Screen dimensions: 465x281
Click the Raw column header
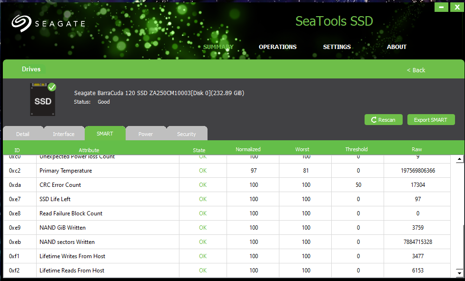[x=416, y=149]
